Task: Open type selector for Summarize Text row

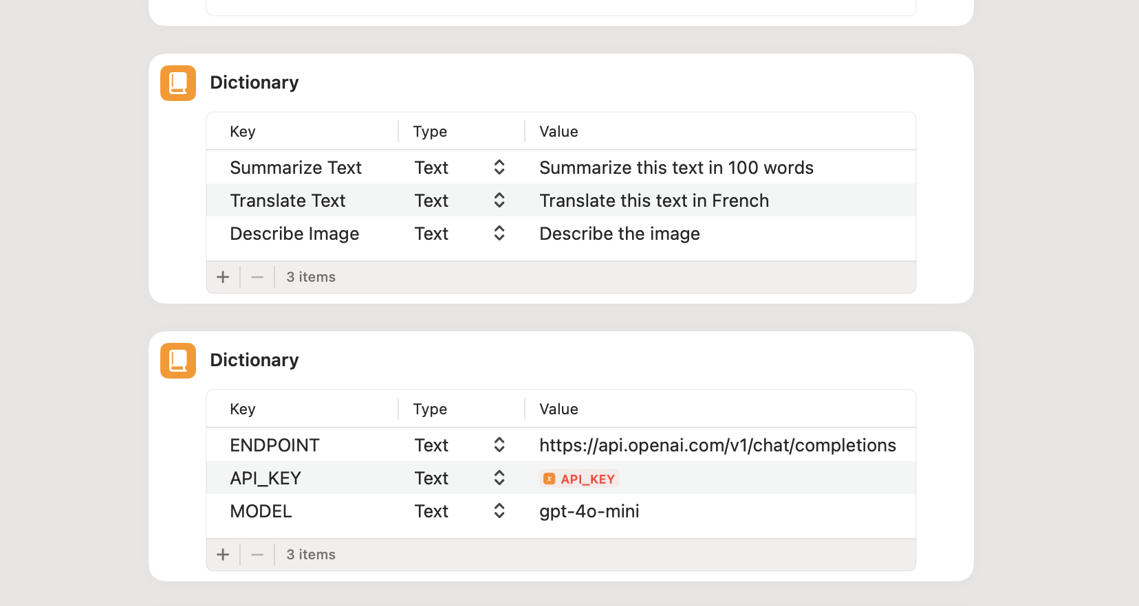Action: point(499,167)
